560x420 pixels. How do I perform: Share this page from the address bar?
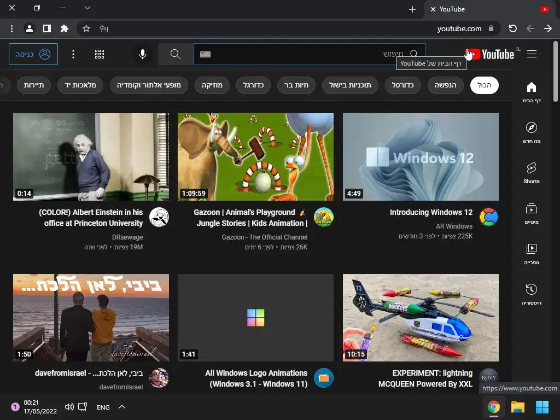(103, 28)
